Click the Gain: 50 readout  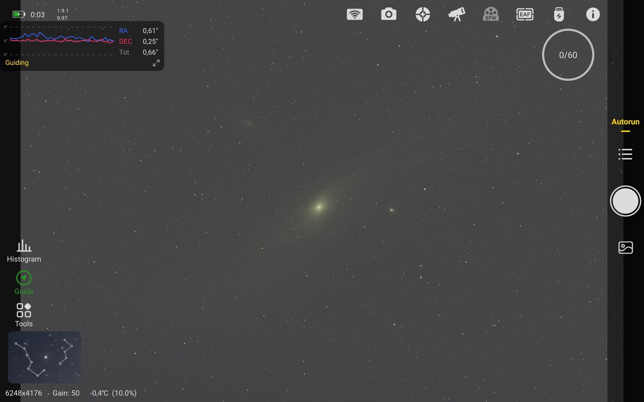pyautogui.click(x=66, y=393)
